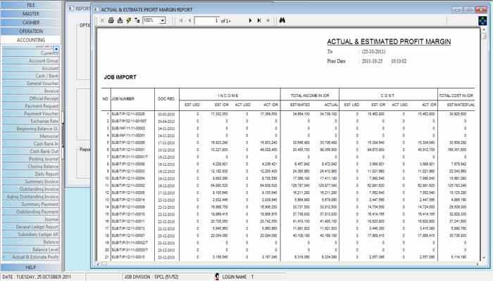
Task: Toggle the group tree icon
Action: click(x=137, y=21)
